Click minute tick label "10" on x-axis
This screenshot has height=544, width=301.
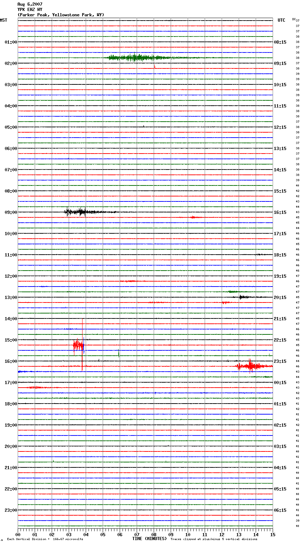click(188, 535)
